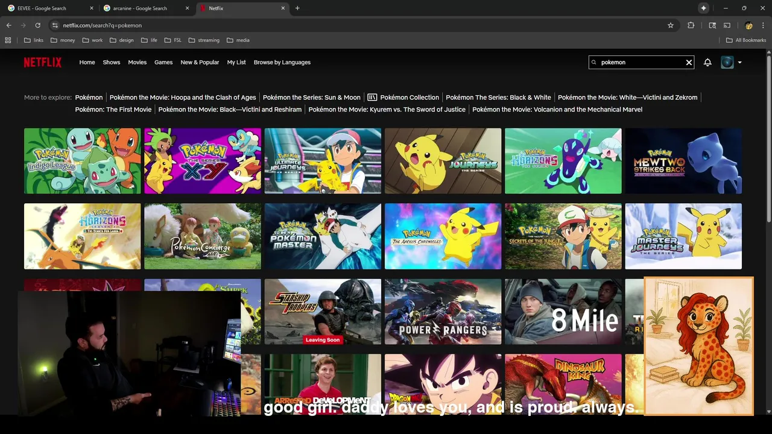Click the address bar URL
772x434 pixels.
point(103,25)
